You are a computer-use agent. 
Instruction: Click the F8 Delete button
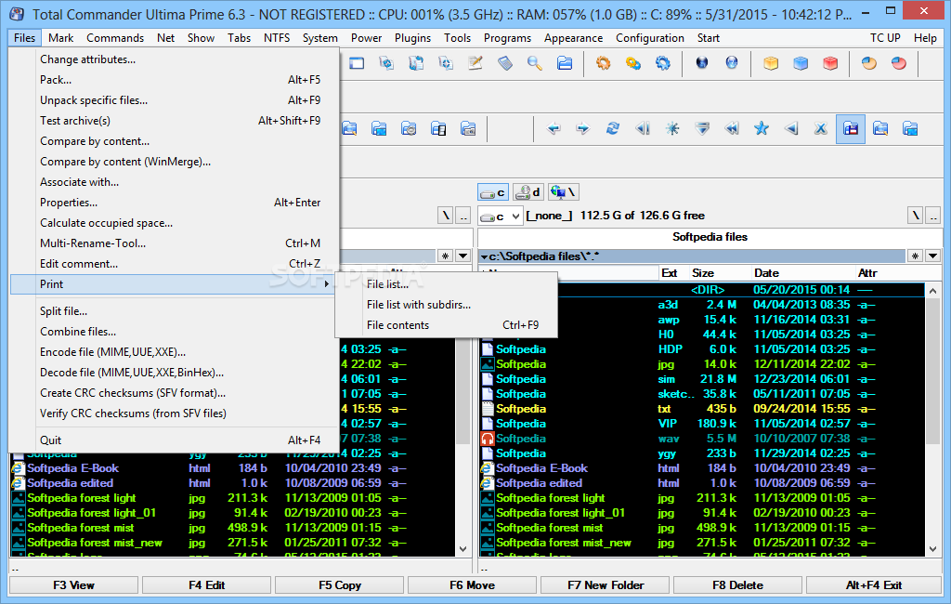[737, 585]
